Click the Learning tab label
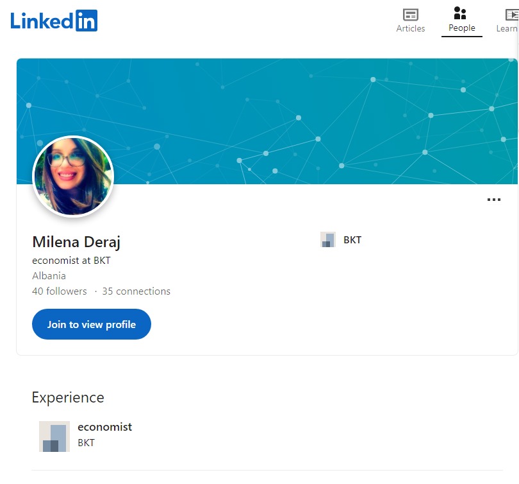The height and width of the screenshot is (484, 519). pos(507,28)
